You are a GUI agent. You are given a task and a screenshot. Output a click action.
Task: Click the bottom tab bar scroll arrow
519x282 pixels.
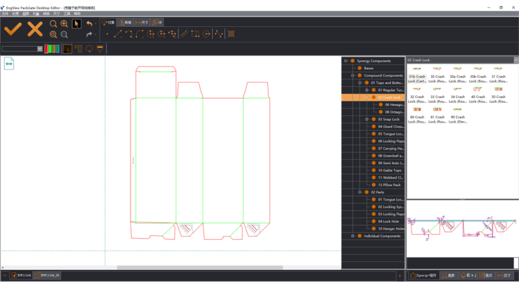[x=400, y=275]
